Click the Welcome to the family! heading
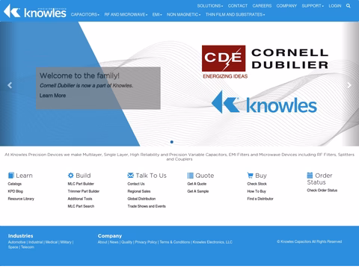 coord(79,75)
